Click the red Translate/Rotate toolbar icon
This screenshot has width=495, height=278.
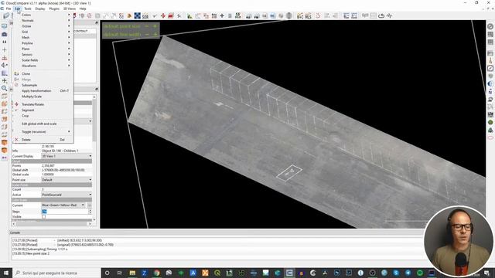(163, 15)
